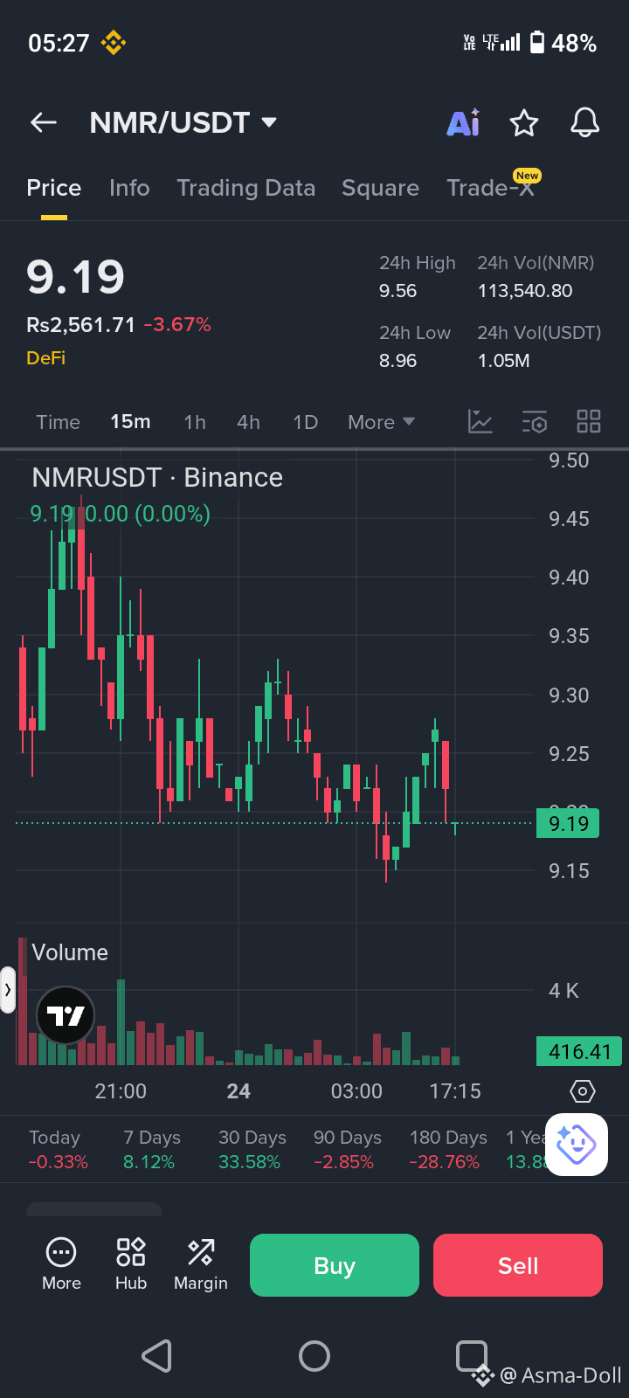
Task: Tap the NMRUSDT · Binance chart title
Action: pyautogui.click(x=157, y=477)
